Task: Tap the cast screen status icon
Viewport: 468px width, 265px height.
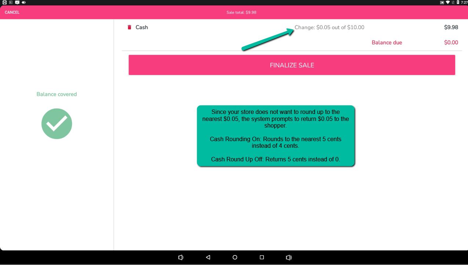Action: point(442,3)
